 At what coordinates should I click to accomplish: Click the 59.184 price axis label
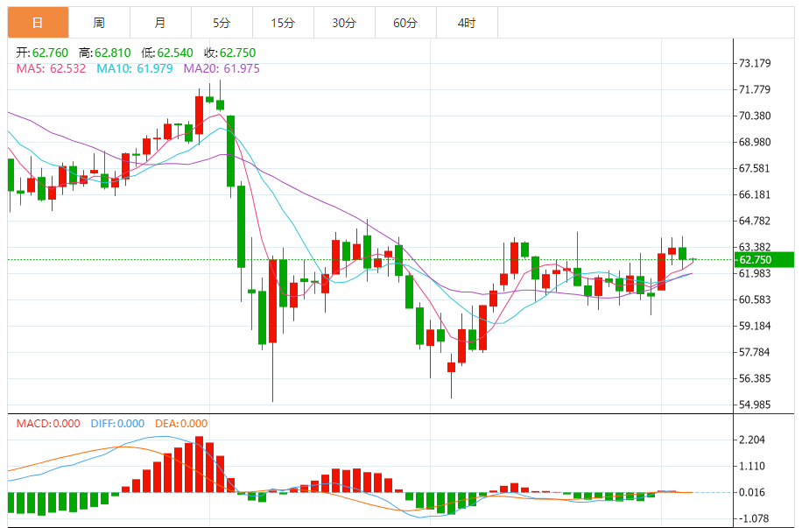tap(755, 326)
